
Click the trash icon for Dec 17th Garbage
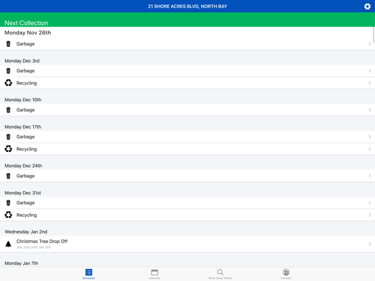tap(8, 136)
